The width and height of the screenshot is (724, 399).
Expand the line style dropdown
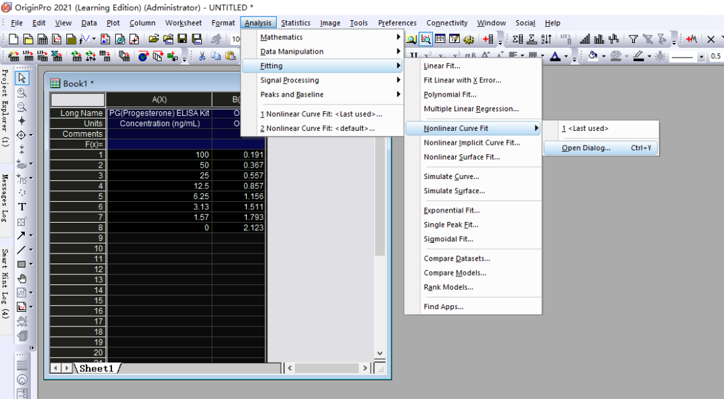point(701,57)
